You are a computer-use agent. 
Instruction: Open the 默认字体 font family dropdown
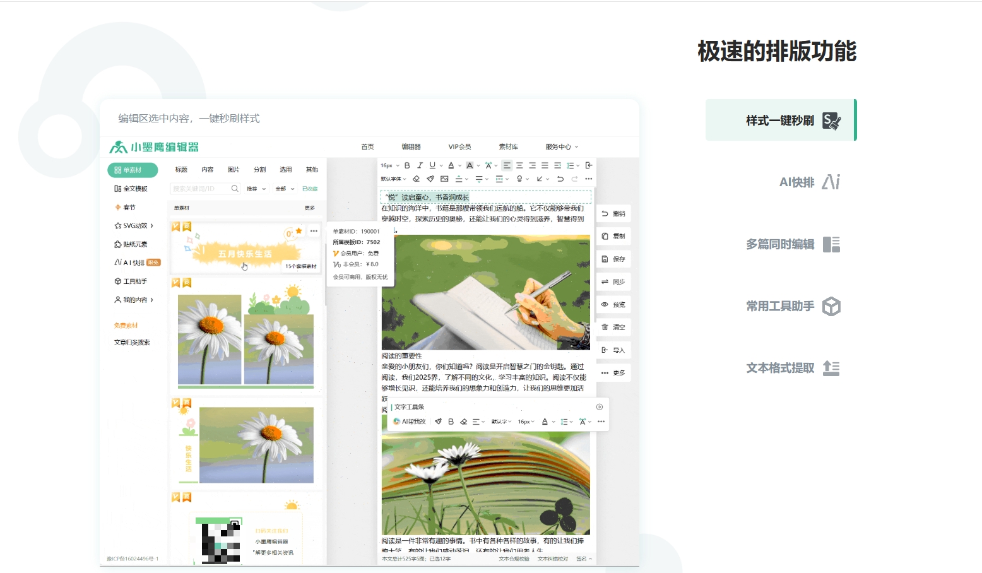point(393,179)
